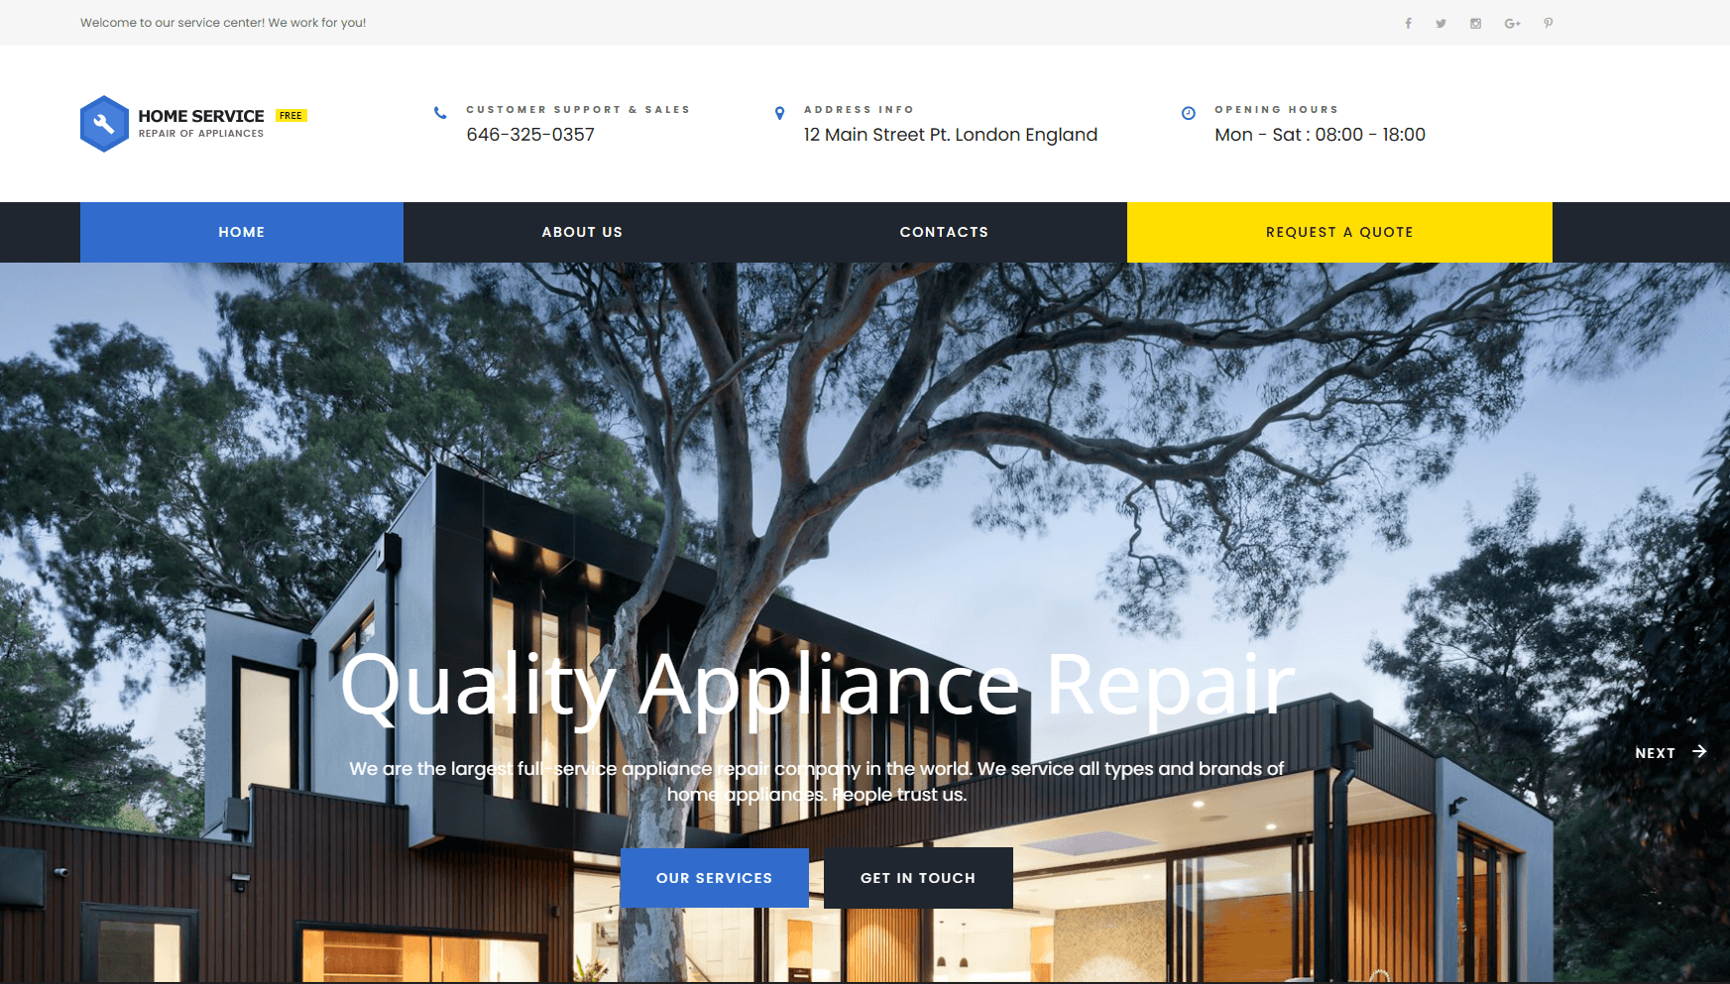Select the HOME menu item
The height and width of the screenshot is (984, 1730).
pyautogui.click(x=242, y=232)
